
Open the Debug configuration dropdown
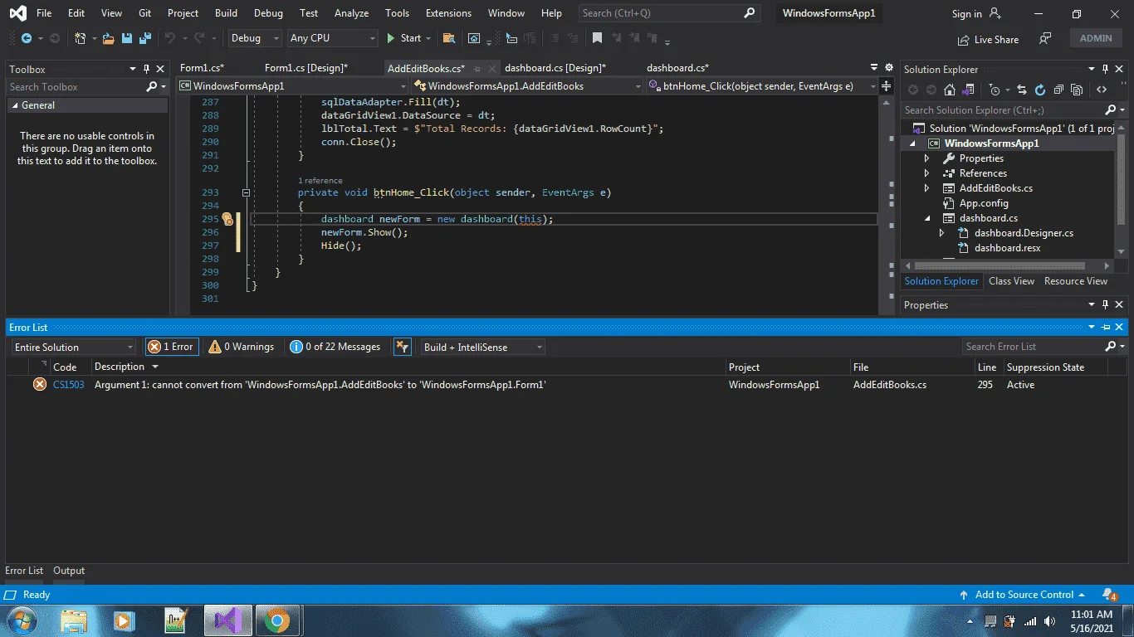tap(256, 38)
